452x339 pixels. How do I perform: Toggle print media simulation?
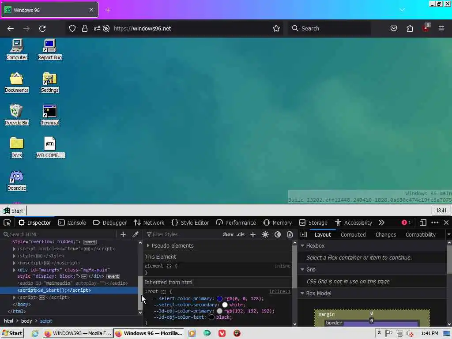pos(290,234)
